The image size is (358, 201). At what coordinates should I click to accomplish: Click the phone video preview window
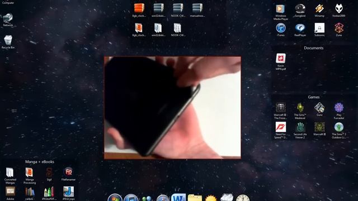(172, 108)
